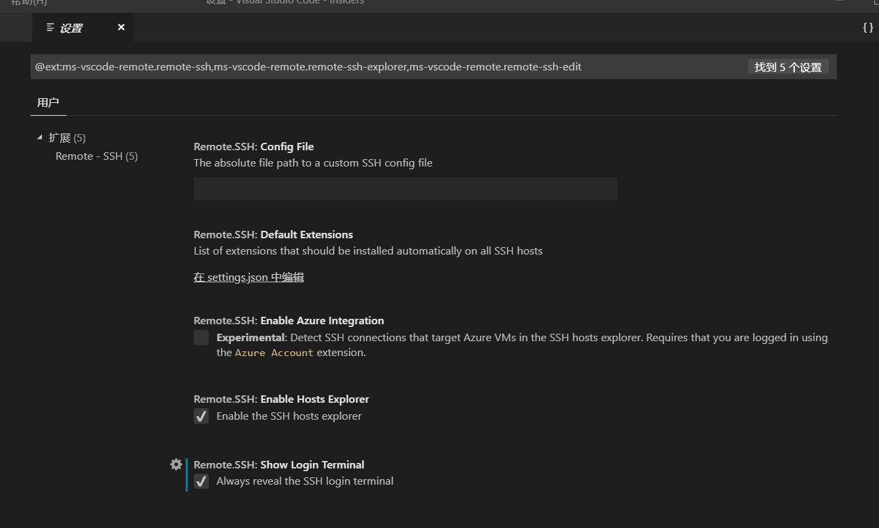Click the Remote.SSH: Config File heading
The width and height of the screenshot is (879, 528).
point(253,146)
